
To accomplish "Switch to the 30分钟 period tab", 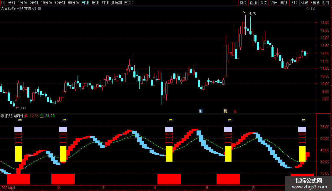I will [x=60, y=3].
